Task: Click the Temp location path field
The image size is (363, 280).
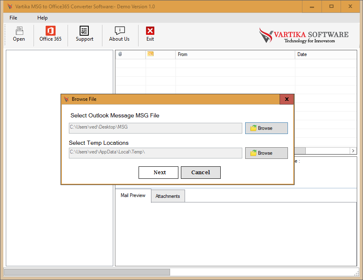Action: tap(155, 153)
